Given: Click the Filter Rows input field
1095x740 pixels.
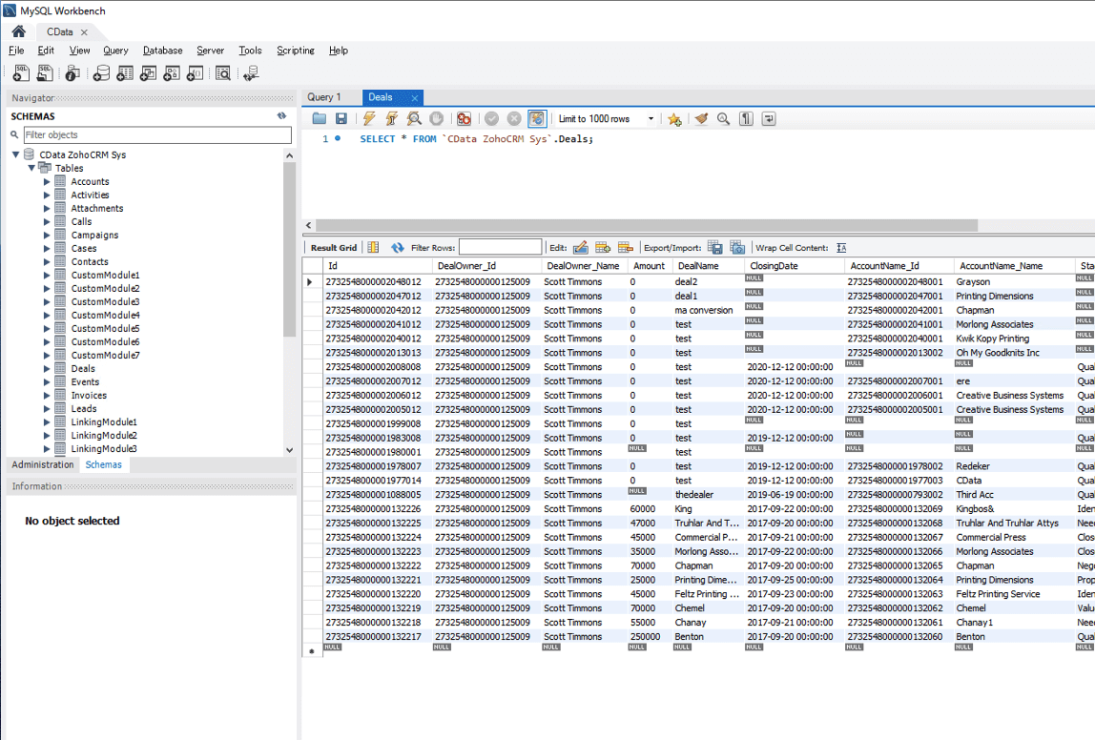Looking at the screenshot, I should (500, 248).
